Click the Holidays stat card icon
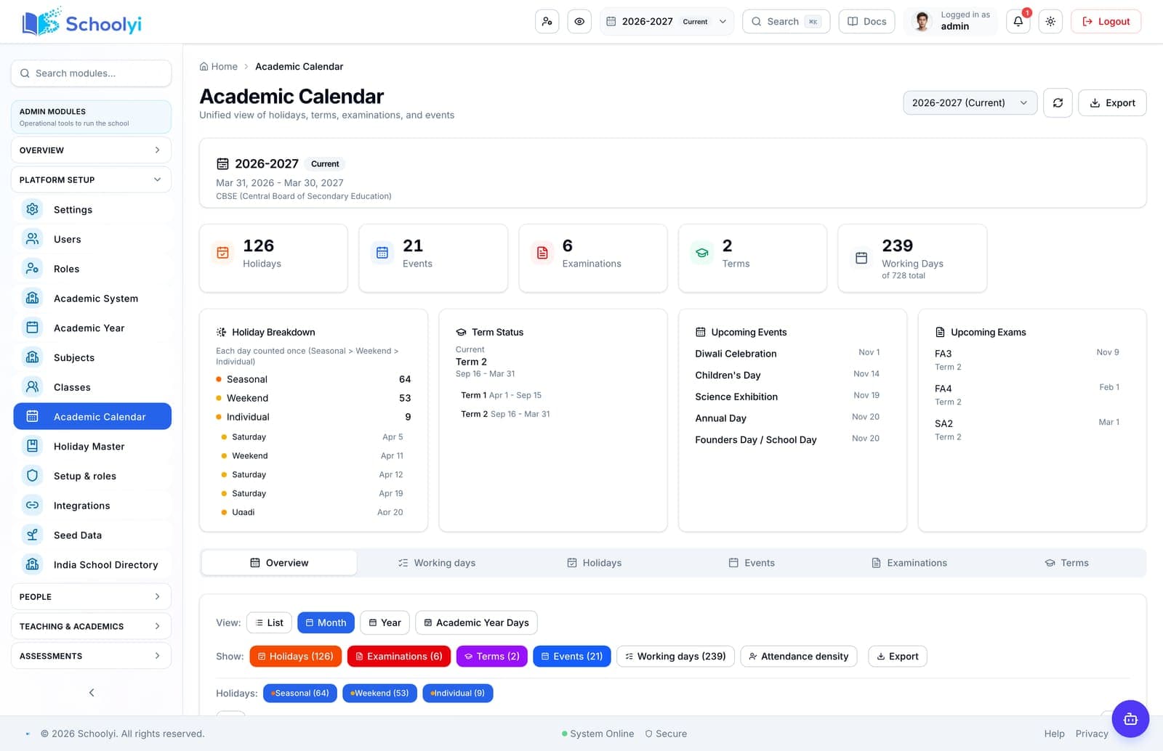1163x751 pixels. (x=222, y=253)
